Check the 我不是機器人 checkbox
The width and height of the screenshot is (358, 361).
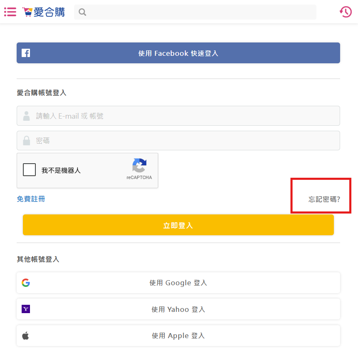point(29,170)
